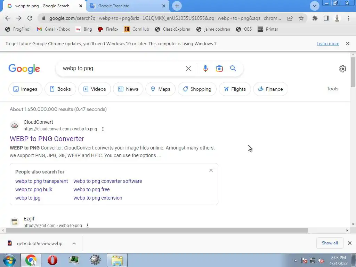Close the downloads bar
Screen dimensions: 356x267
pos(350,243)
